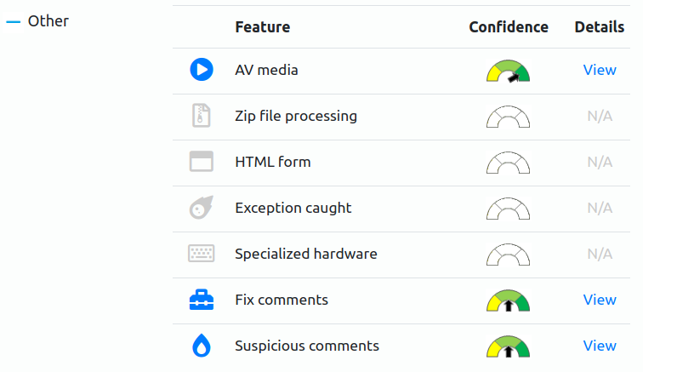Click the Confidence column header
694x372 pixels.
coord(509,27)
